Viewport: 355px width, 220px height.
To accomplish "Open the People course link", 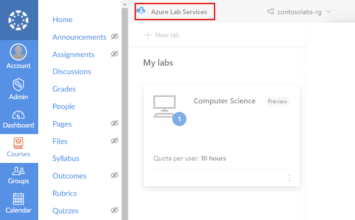I will (64, 107).
